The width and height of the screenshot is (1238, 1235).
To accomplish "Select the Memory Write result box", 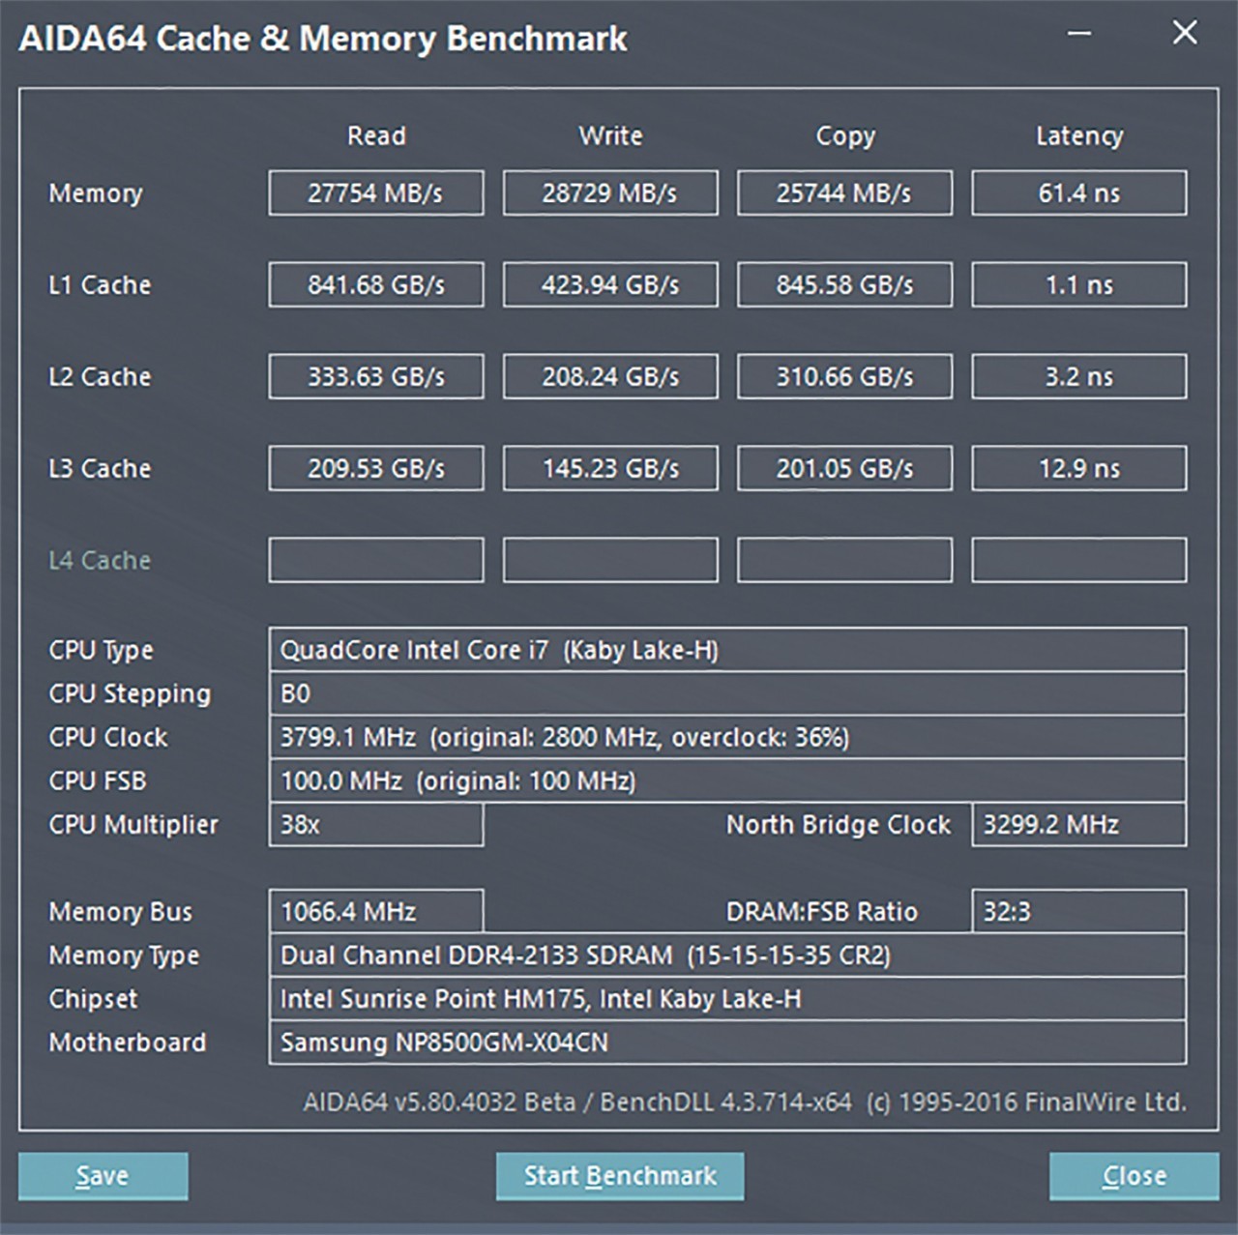I will coord(610,193).
